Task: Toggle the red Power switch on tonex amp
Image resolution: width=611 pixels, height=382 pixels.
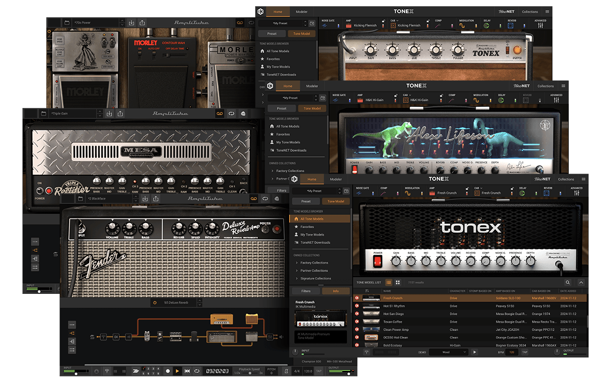Action: pos(378,261)
